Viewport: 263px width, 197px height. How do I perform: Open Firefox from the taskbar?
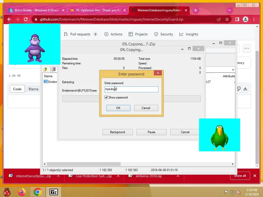pos(22,192)
